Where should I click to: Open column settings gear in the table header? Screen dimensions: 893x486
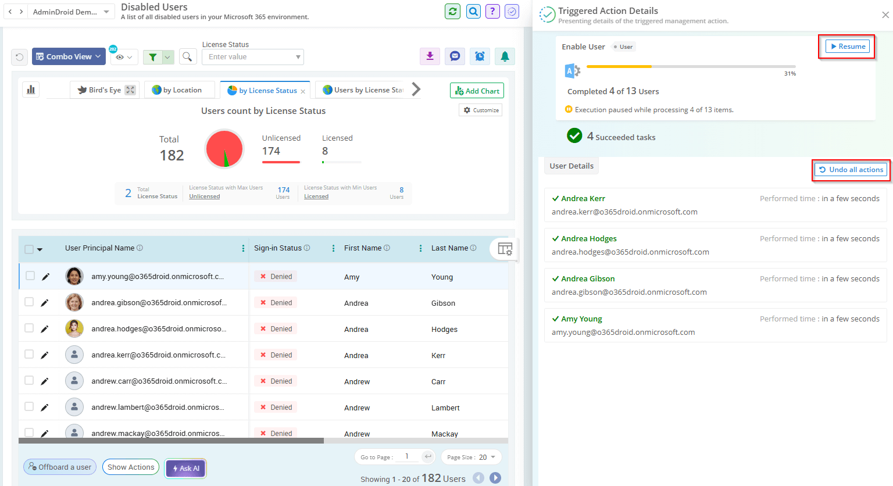[x=505, y=249]
